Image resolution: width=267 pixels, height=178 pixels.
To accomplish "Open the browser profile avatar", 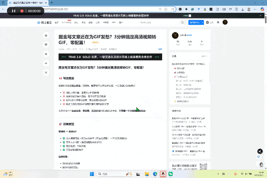I will click(x=249, y=9).
